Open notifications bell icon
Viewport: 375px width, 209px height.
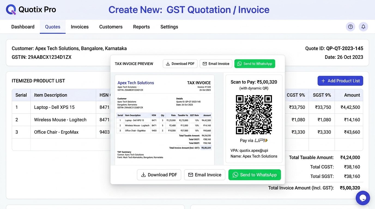[364, 27]
